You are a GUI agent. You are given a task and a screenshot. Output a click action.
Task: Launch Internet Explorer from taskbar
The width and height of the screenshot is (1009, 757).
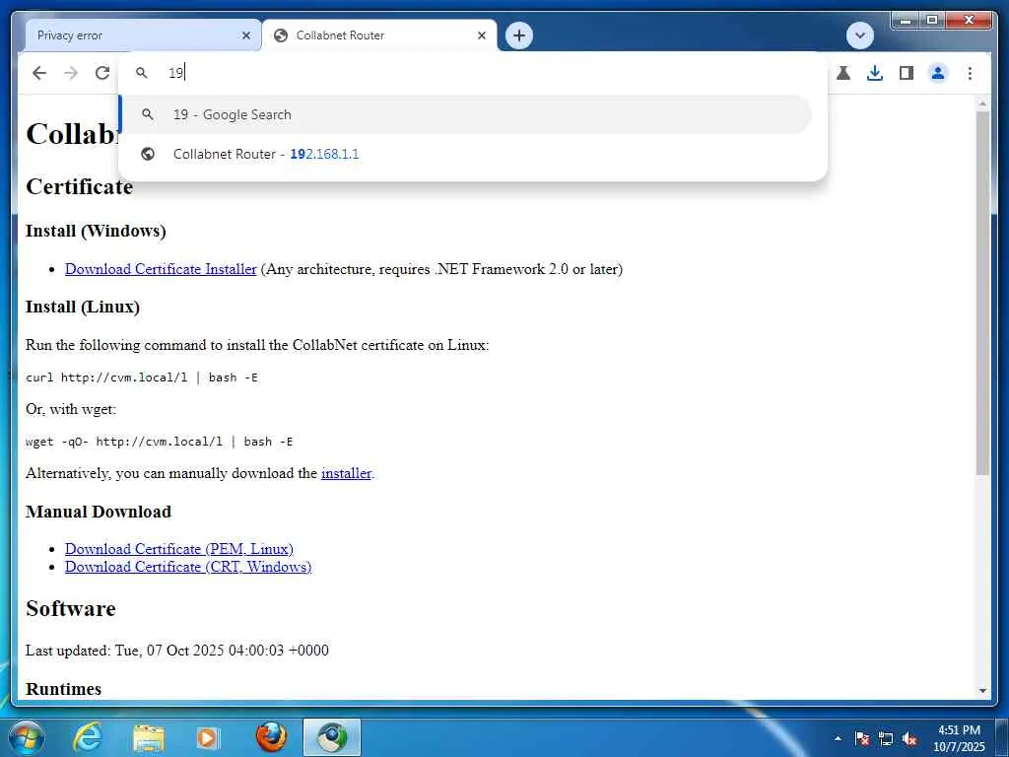tap(88, 737)
